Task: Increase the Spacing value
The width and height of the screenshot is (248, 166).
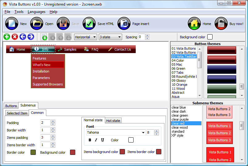Action: (x=147, y=35)
